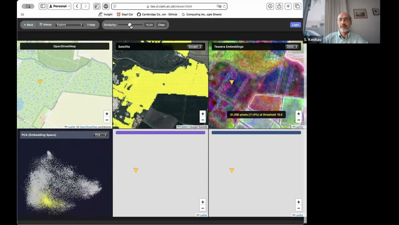
Task: Click the Back button in viewer toolbar
Action: click(x=29, y=25)
